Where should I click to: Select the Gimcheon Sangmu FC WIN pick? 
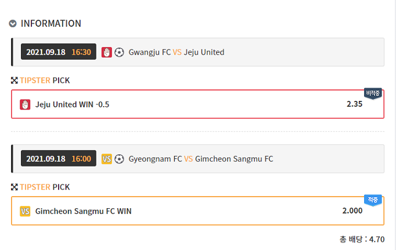84,211
